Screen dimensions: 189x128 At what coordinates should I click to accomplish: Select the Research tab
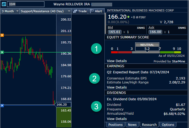[149, 125]
